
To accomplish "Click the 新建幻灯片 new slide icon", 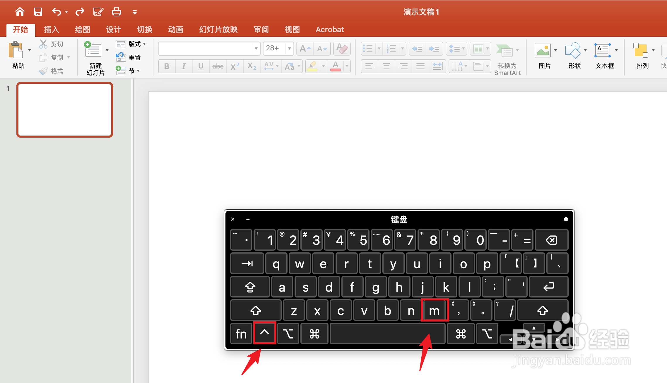I will coord(93,50).
